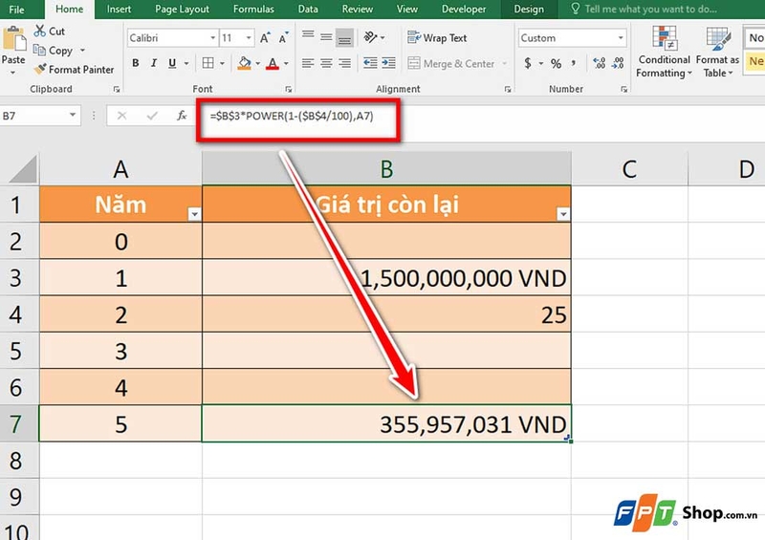
Task: Open Font group dialog launcher
Action: [289, 89]
